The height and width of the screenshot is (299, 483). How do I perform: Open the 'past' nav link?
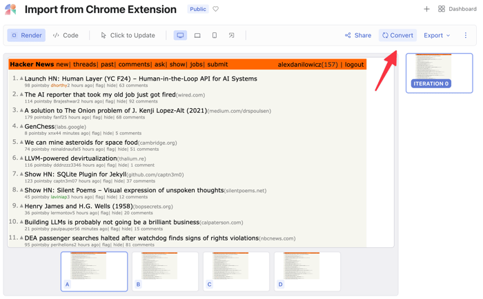click(x=107, y=65)
